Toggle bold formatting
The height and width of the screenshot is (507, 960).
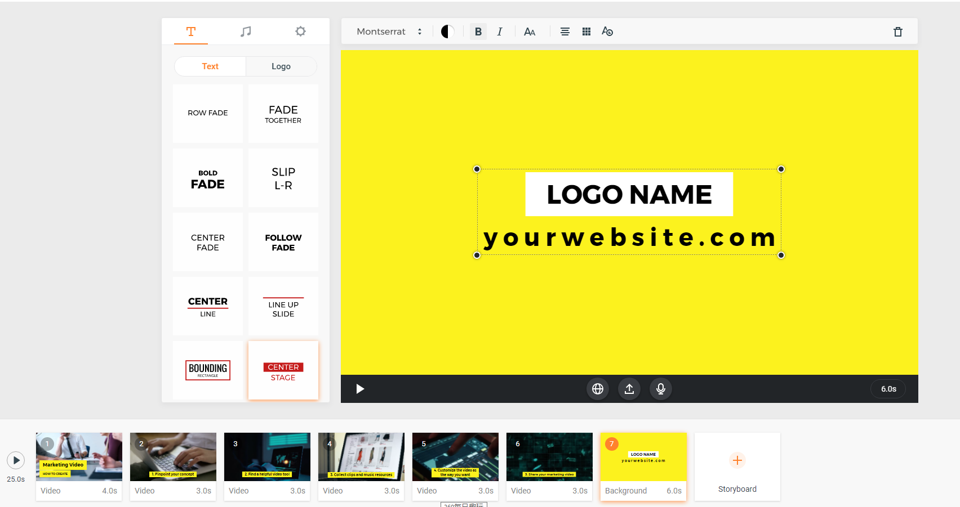[478, 32]
